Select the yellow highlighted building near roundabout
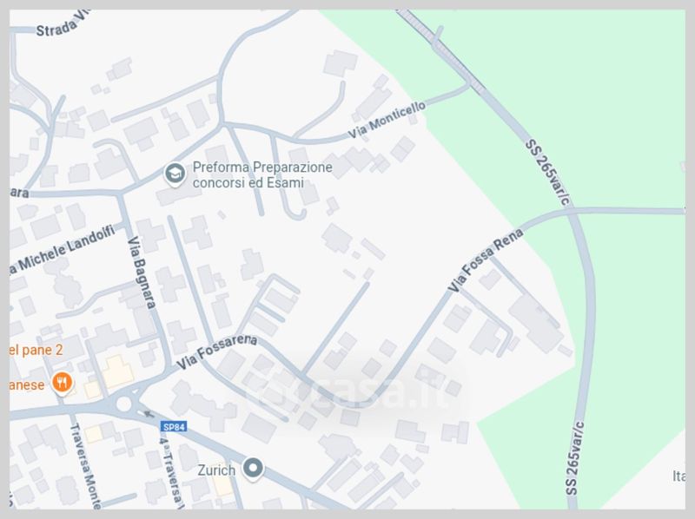Image resolution: width=695 pixels, height=519 pixels. coord(117,371)
